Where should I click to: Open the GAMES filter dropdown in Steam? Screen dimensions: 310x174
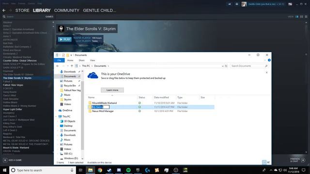[x=49, y=17]
